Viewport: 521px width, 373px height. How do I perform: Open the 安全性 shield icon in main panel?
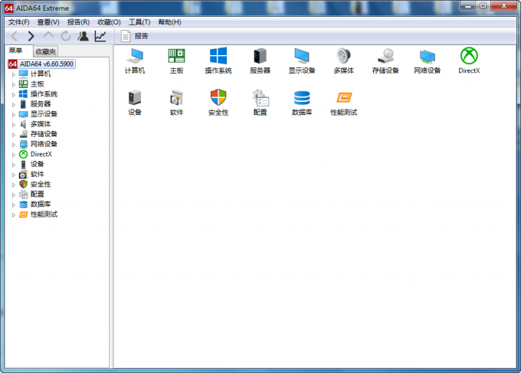218,98
